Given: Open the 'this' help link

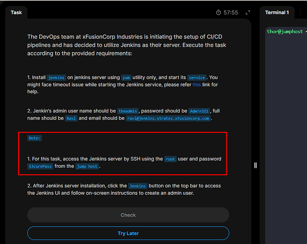Looking at the screenshot, I should [x=197, y=84].
